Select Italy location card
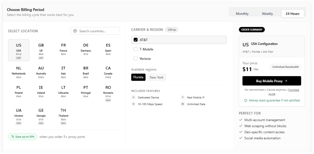This screenshot has width=314, height=154. (x=63, y=72)
